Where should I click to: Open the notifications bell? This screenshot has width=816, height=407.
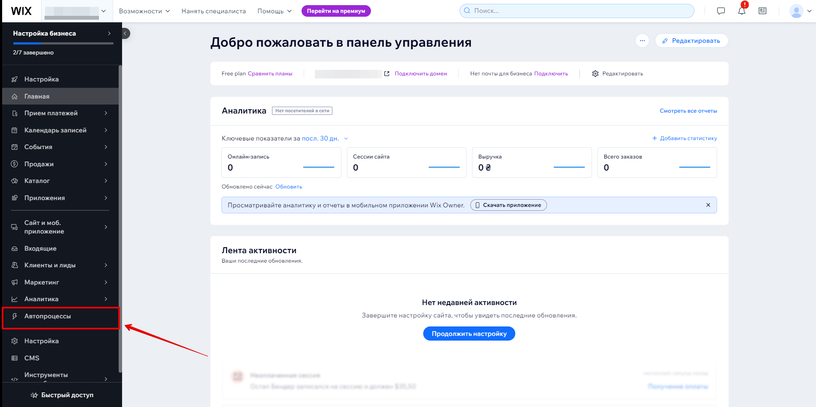click(742, 11)
